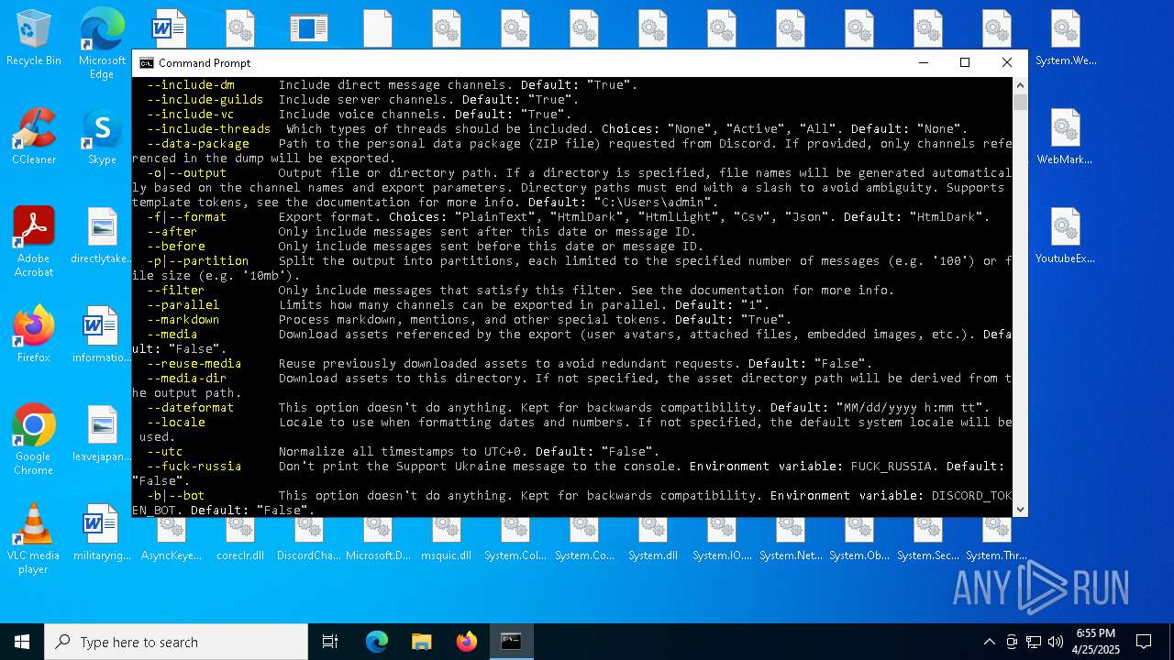Open File Explorer from the taskbar
The image size is (1174, 660).
[x=421, y=642]
